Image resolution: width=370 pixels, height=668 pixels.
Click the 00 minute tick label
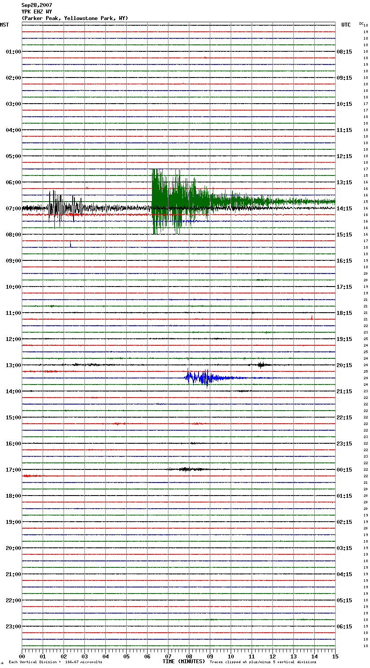(22, 656)
